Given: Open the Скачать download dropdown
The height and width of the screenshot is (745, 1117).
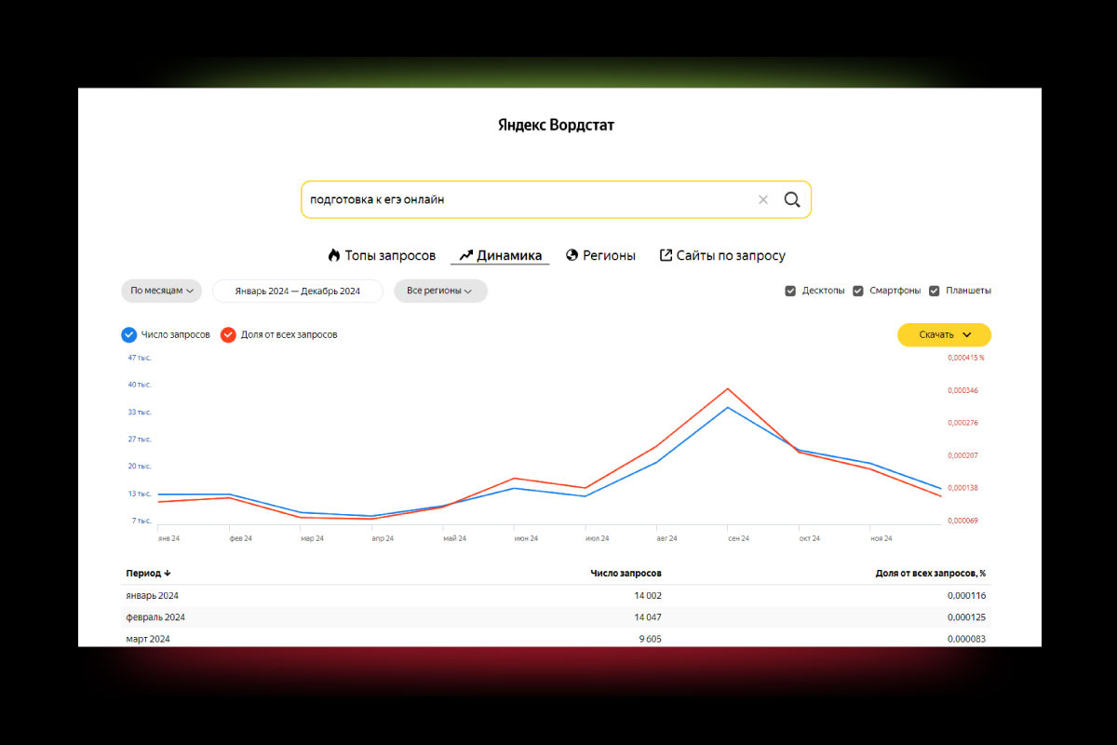Looking at the screenshot, I should click(x=944, y=334).
